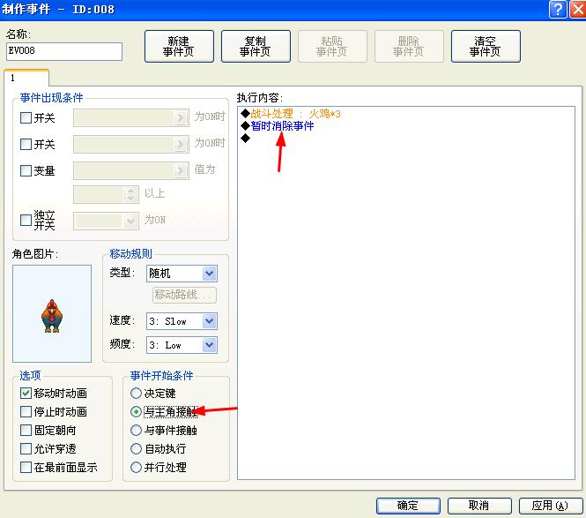Click the 应用(A) button
586x518 pixels.
coord(551,506)
